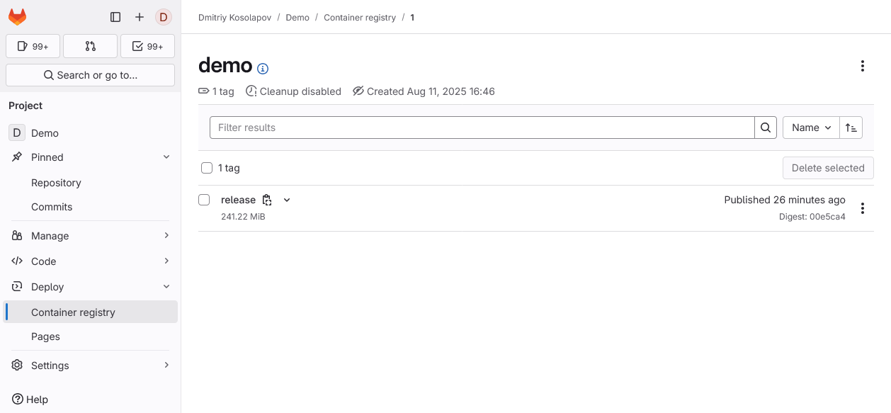Expand the release tag details chevron

coord(287,200)
